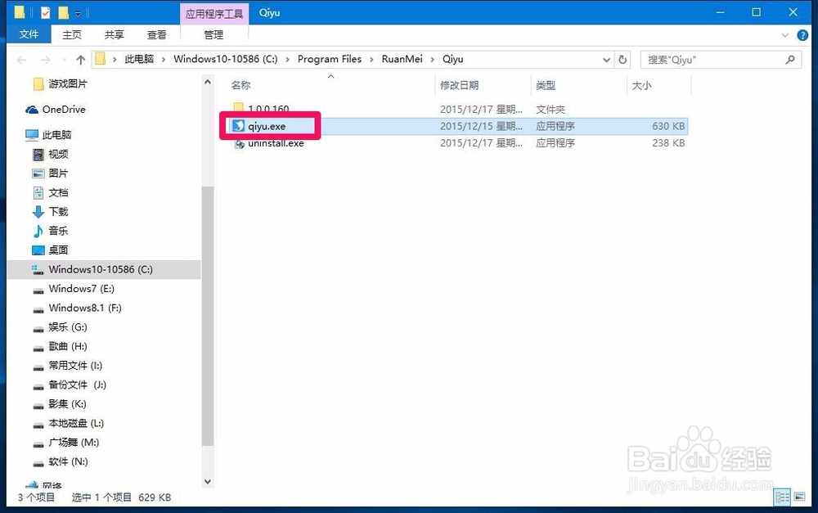
Task: Go up one folder level arrow
Action: (x=80, y=60)
